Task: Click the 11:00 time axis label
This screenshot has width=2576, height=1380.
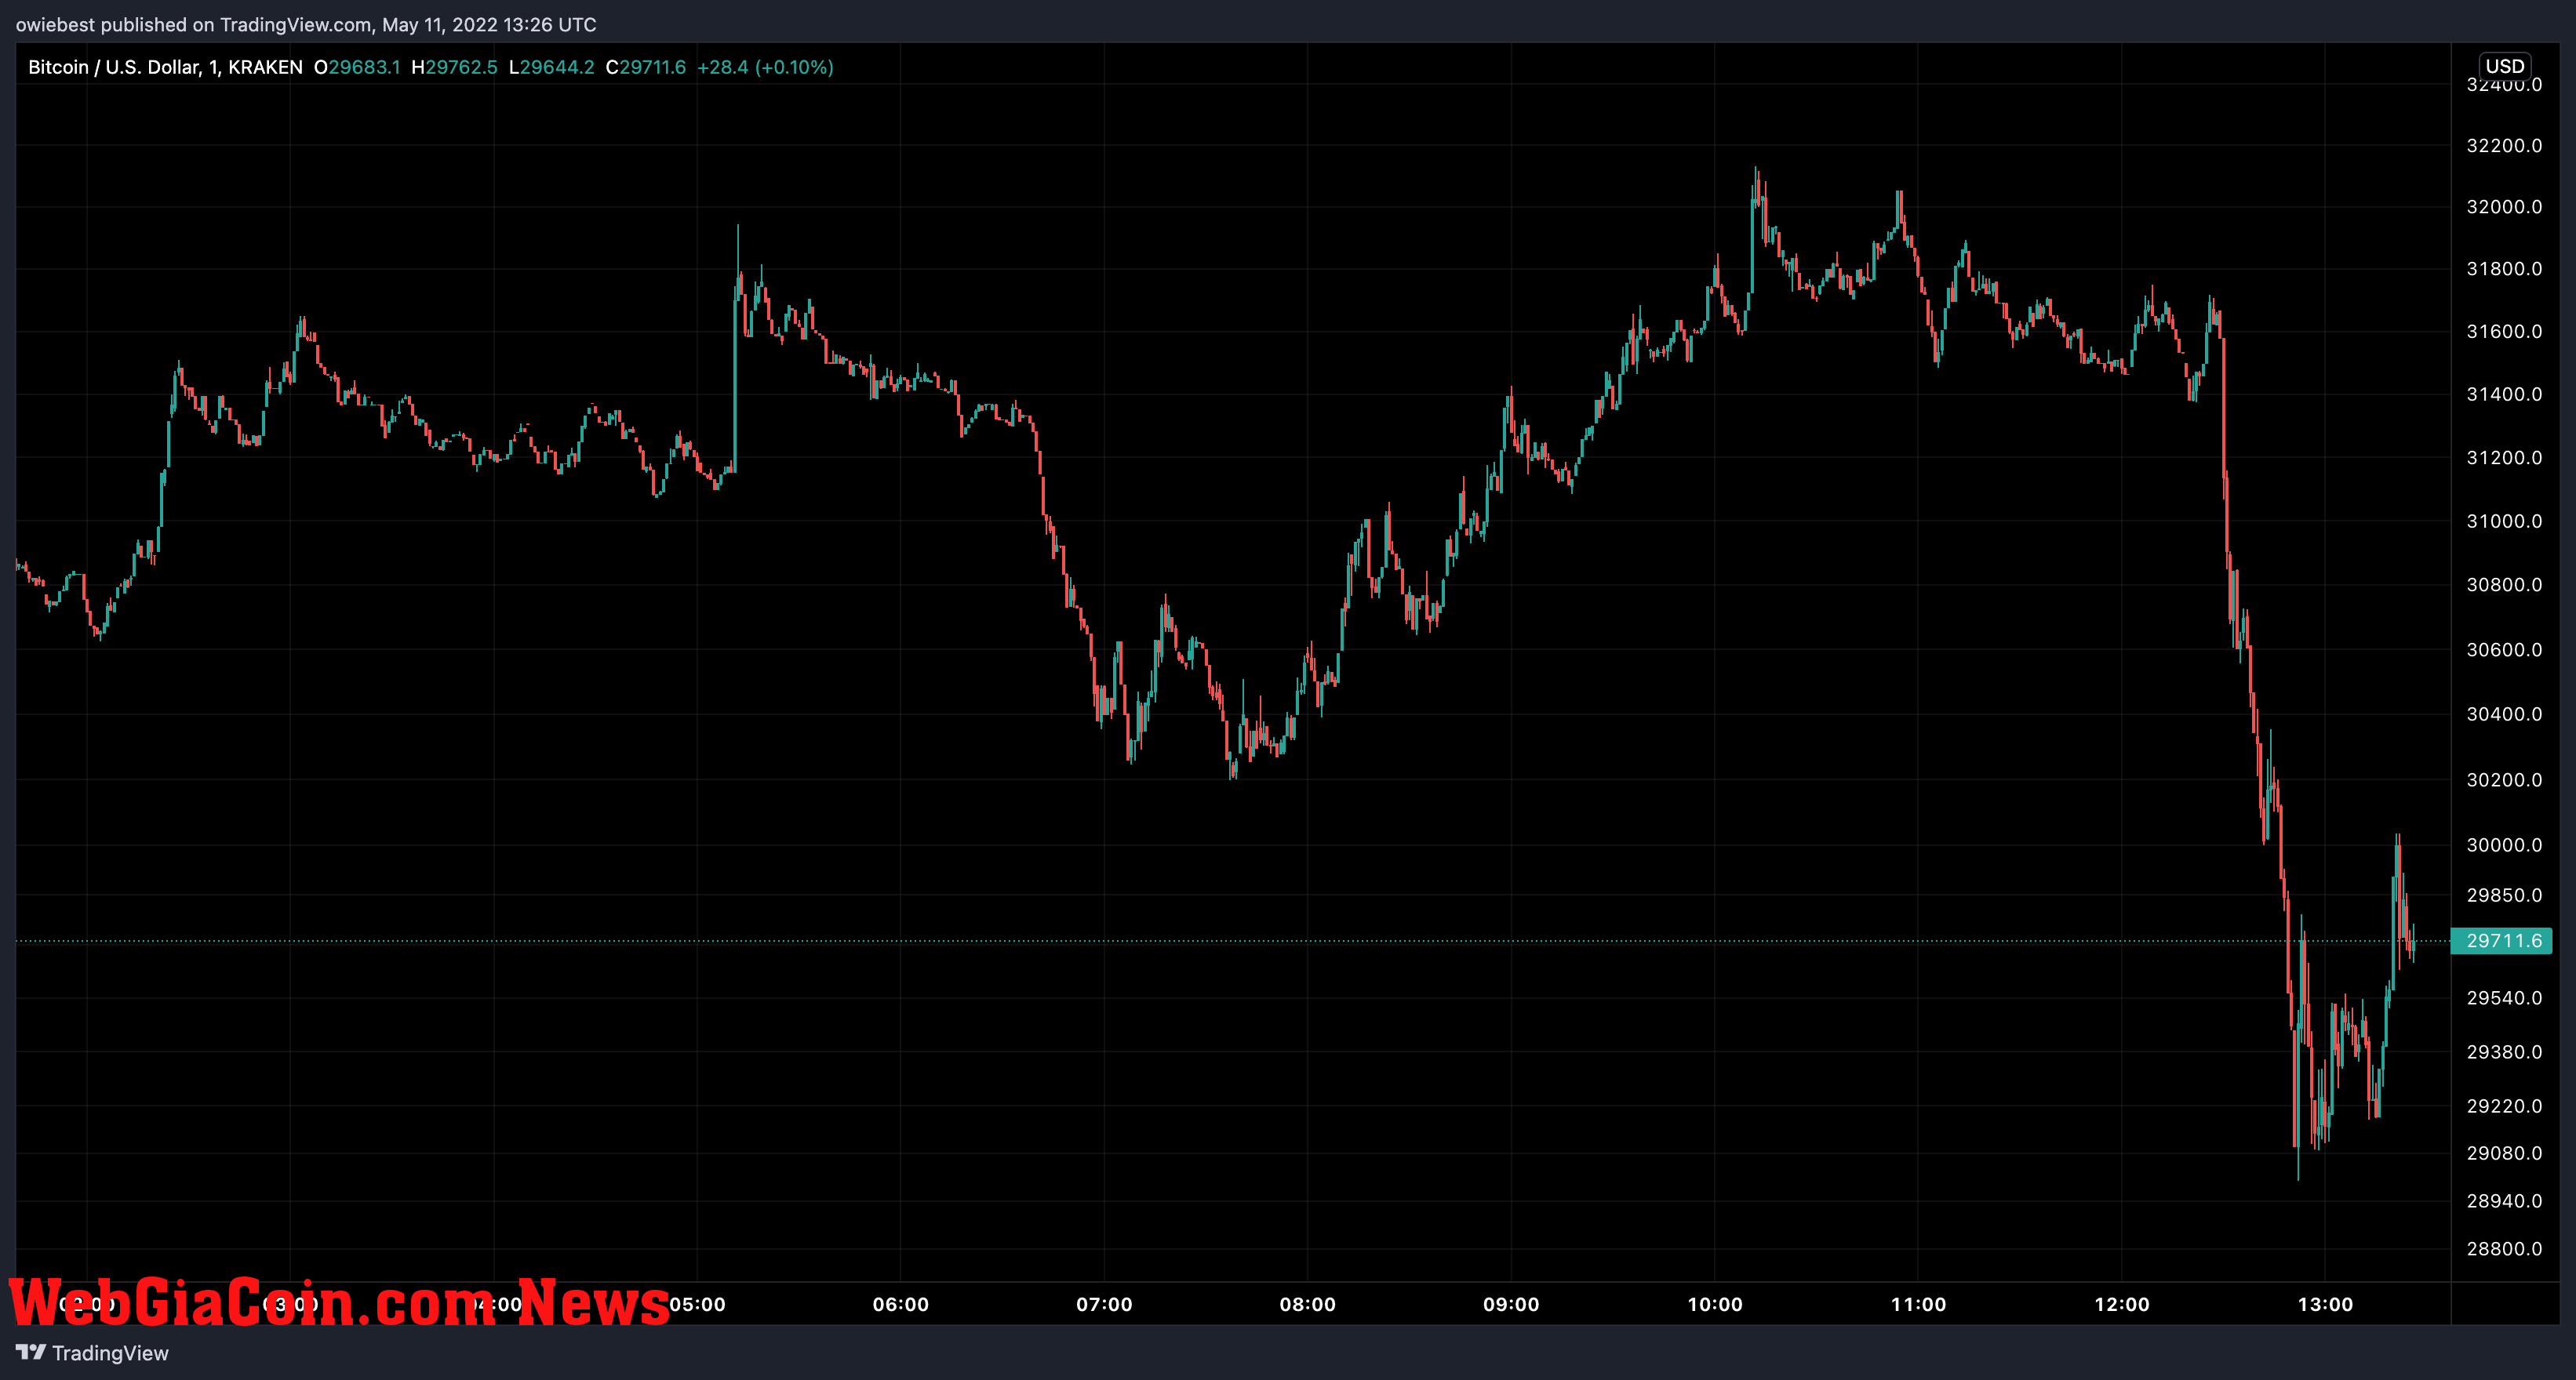Action: (1919, 1304)
